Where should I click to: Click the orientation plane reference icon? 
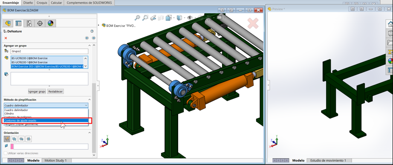tap(6, 146)
